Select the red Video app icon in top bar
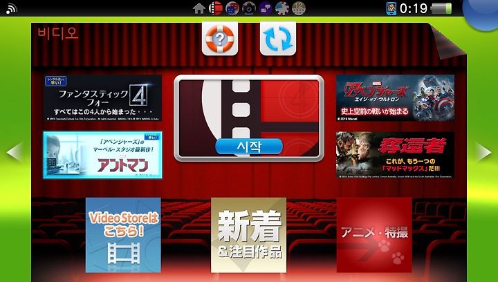This screenshot has width=498, height=282. pyautogui.click(x=215, y=8)
